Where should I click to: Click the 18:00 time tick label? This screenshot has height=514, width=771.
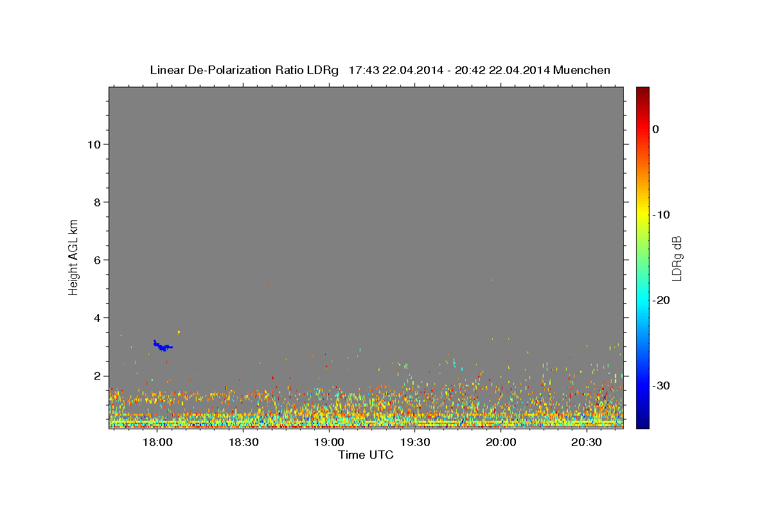click(157, 443)
